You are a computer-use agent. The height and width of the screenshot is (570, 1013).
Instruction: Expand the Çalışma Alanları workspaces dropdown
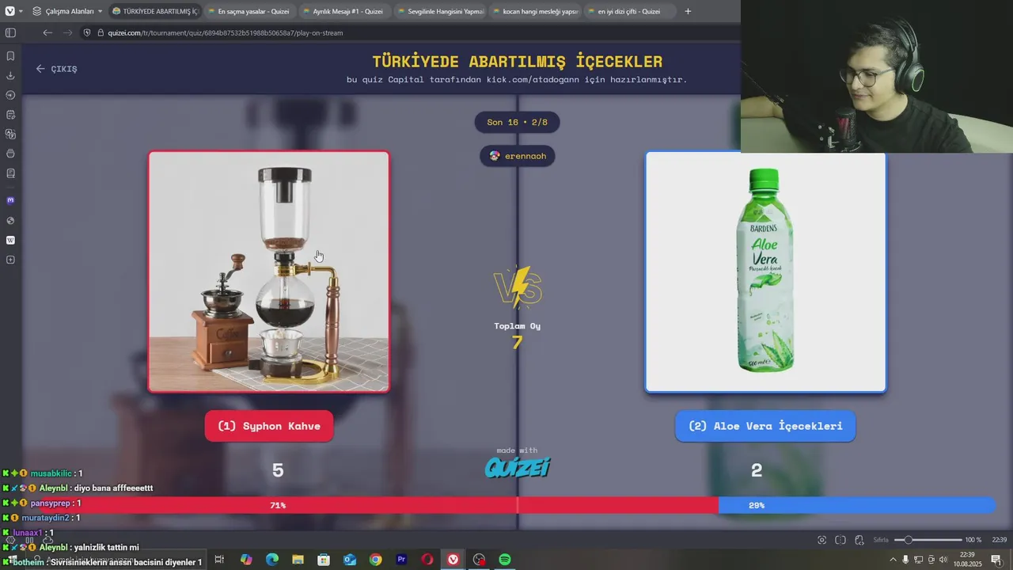tap(67, 11)
